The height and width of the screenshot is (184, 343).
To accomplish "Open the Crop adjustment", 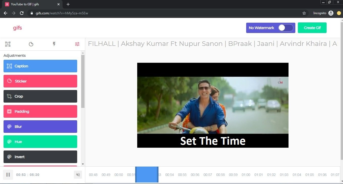I will [x=40, y=96].
